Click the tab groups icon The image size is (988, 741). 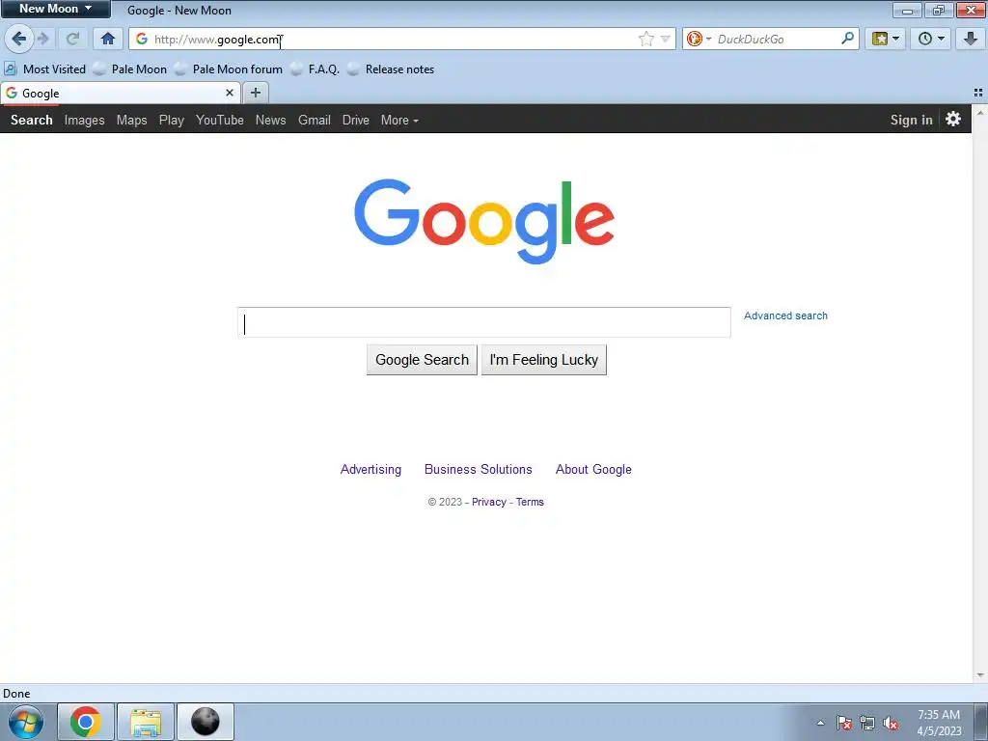[978, 93]
